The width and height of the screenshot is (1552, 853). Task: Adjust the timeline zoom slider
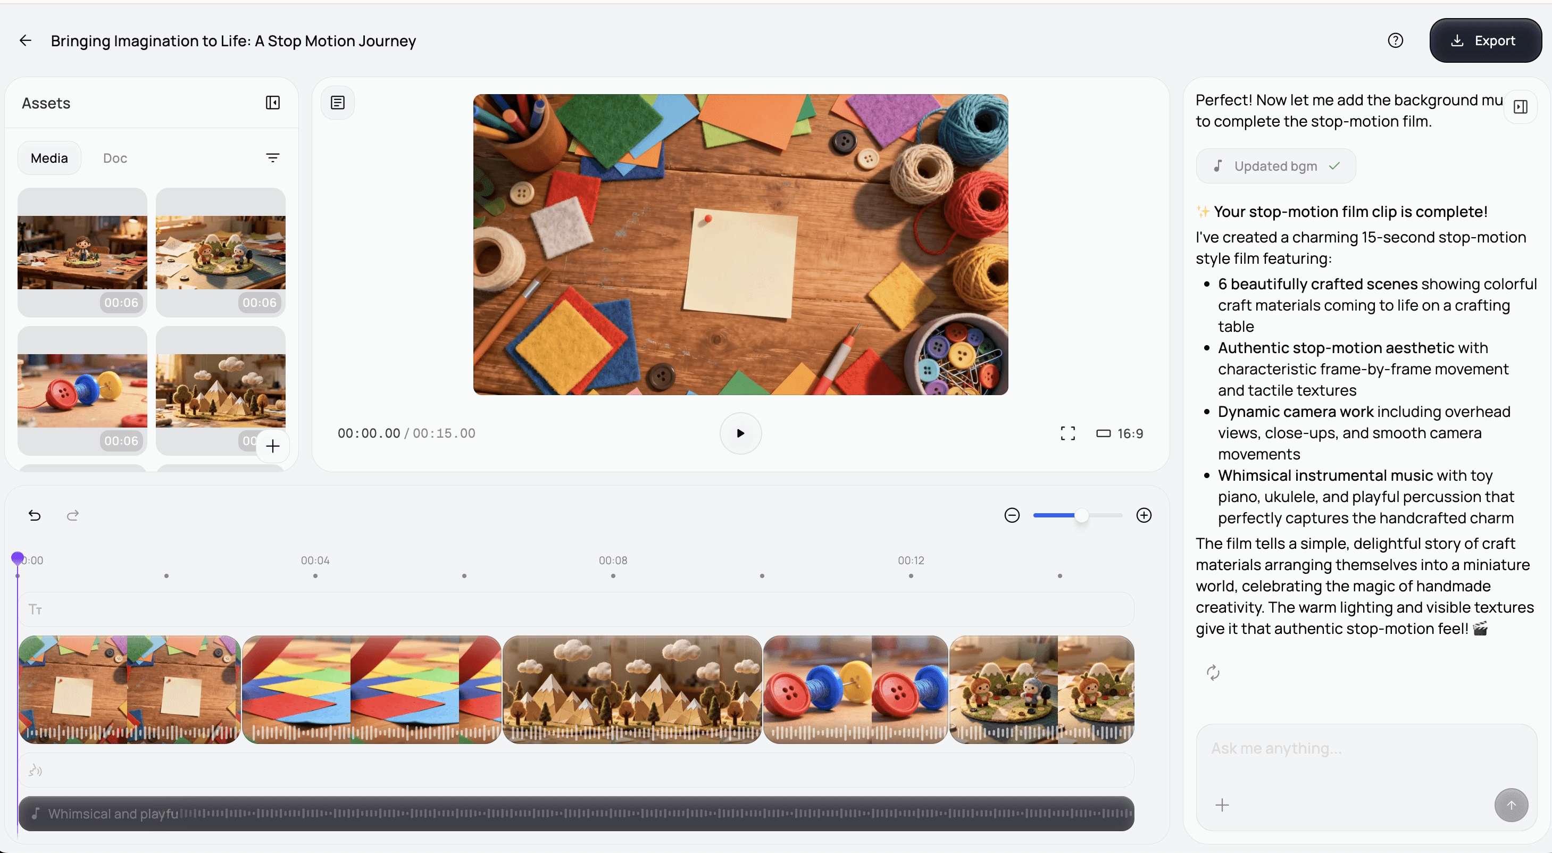coord(1081,515)
